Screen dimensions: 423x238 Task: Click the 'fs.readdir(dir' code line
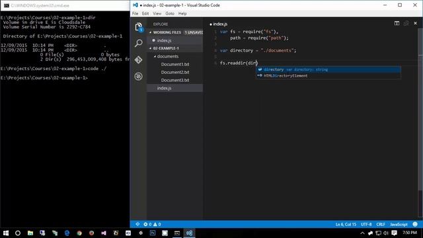click(x=239, y=63)
